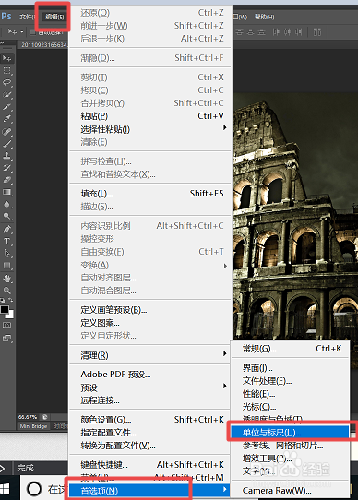Select the History Brush tool
Image resolution: width=358 pixels, height=500 pixels.
click(x=6, y=168)
